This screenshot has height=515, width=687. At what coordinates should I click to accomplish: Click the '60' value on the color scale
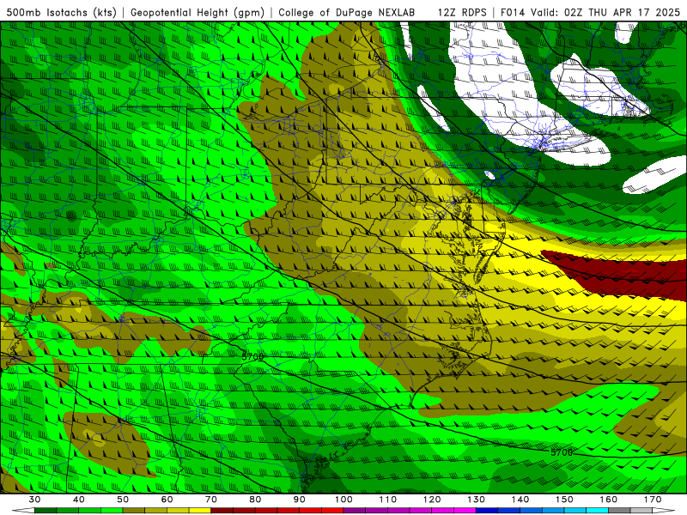point(167,500)
